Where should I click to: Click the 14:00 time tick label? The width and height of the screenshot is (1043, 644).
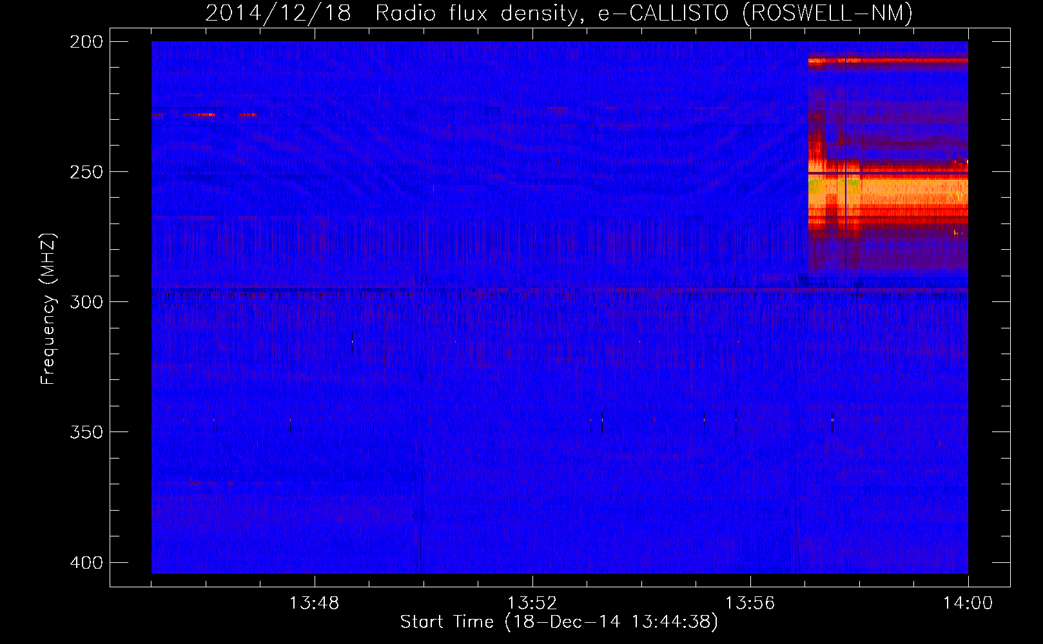(x=968, y=603)
